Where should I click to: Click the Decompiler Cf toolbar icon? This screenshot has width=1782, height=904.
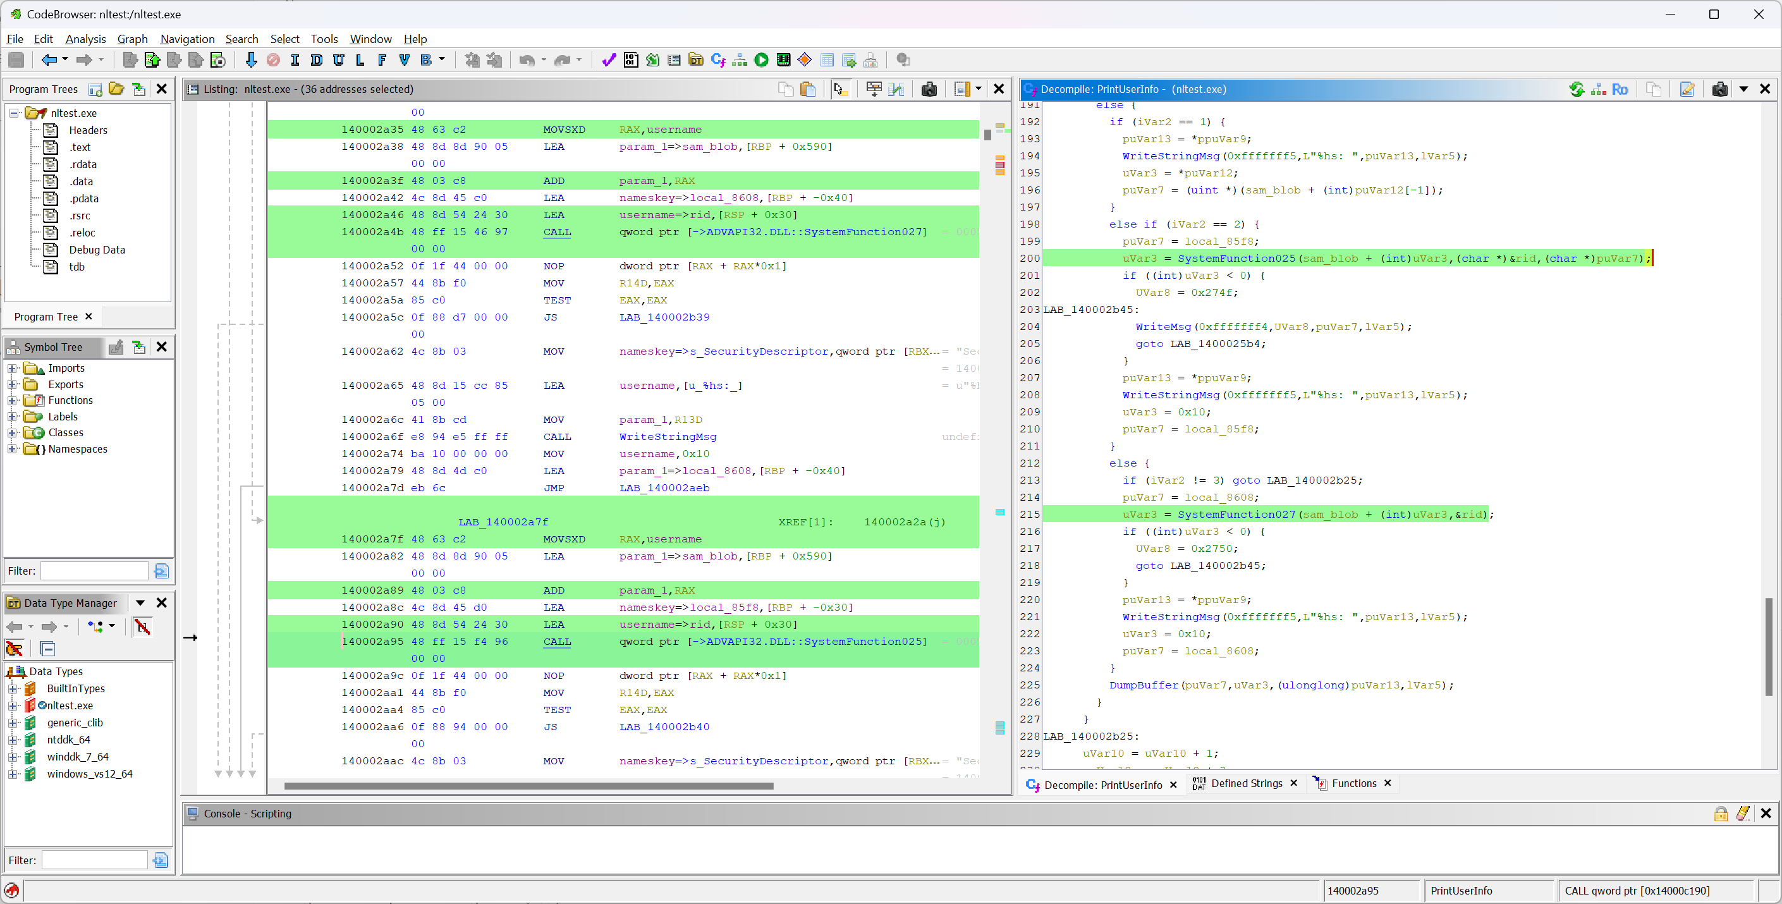(717, 60)
